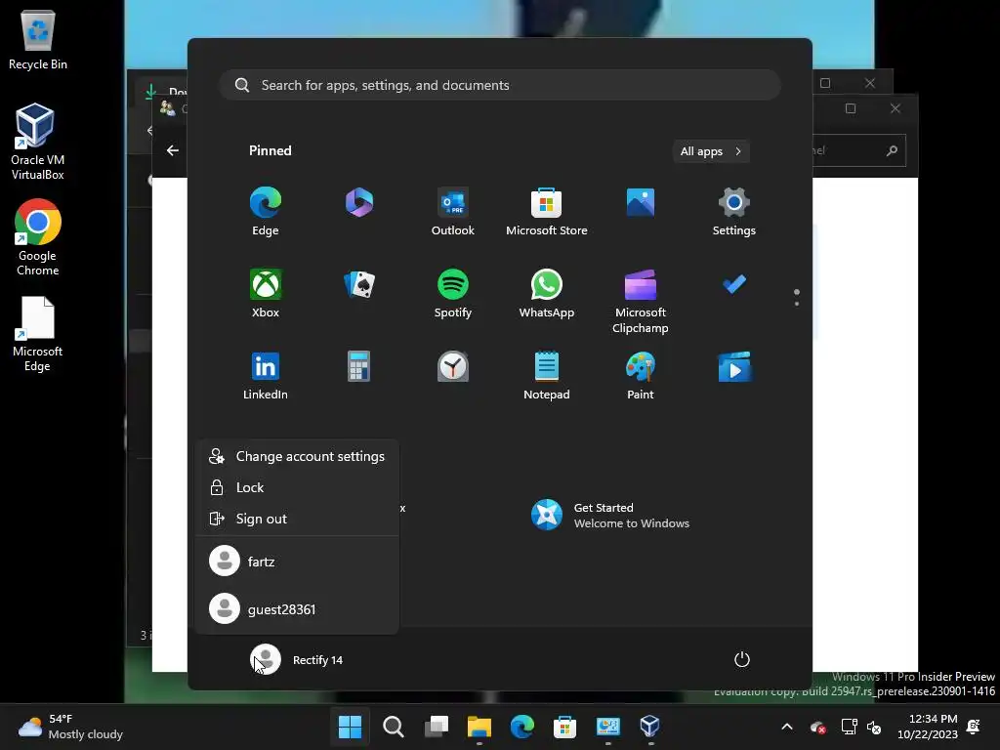
Task: Open taskbar Search
Action: (x=393, y=727)
